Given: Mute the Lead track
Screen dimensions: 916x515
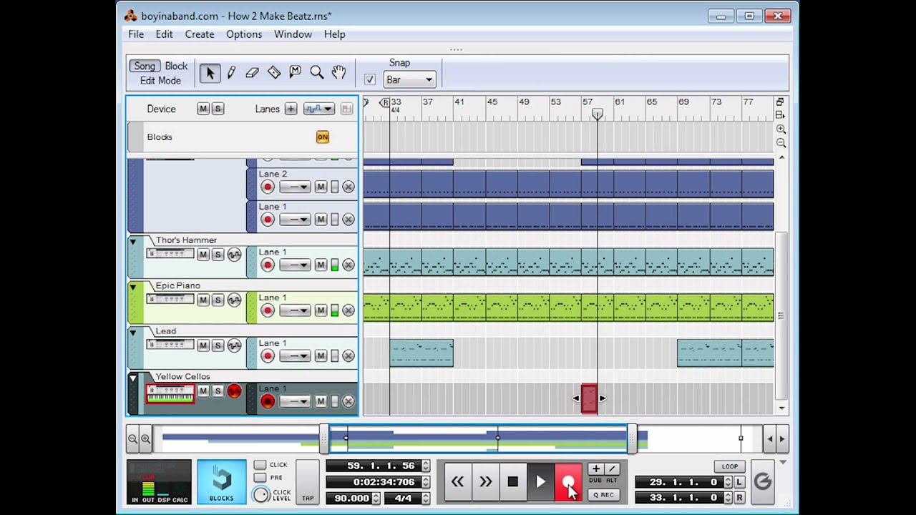Looking at the screenshot, I should pos(203,345).
